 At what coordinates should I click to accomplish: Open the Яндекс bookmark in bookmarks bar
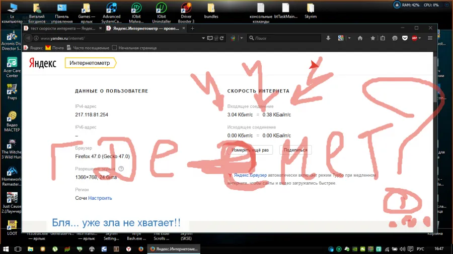33,48
